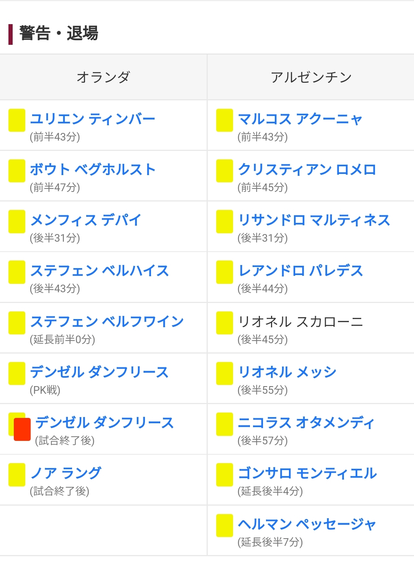Screen dimensions: 414x565
Task: Click the アルゼンチン column header
Action: [x=311, y=77]
